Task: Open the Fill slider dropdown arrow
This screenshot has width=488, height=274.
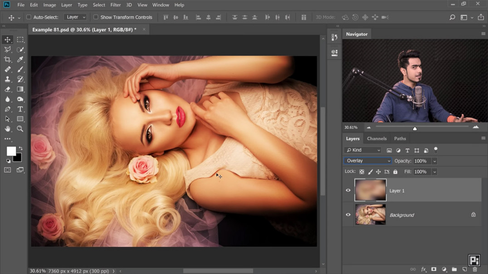Action: 435,171
